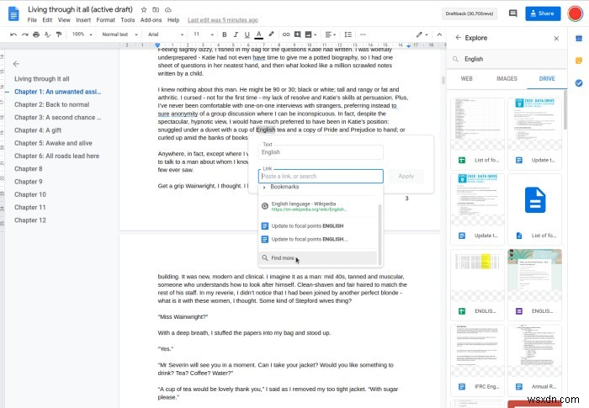Open the Add-ons menu
This screenshot has height=408, width=589.
point(151,20)
